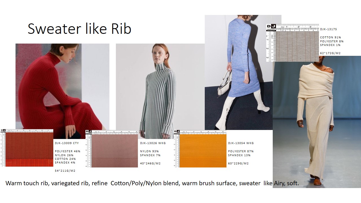This screenshot has height=203, width=361.
Task: Click the rust red fabric swatch DJK-13009
Action: pos(29,150)
